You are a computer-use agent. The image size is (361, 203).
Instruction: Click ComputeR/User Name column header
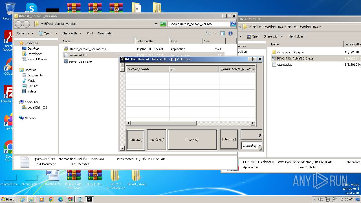pyautogui.click(x=237, y=69)
